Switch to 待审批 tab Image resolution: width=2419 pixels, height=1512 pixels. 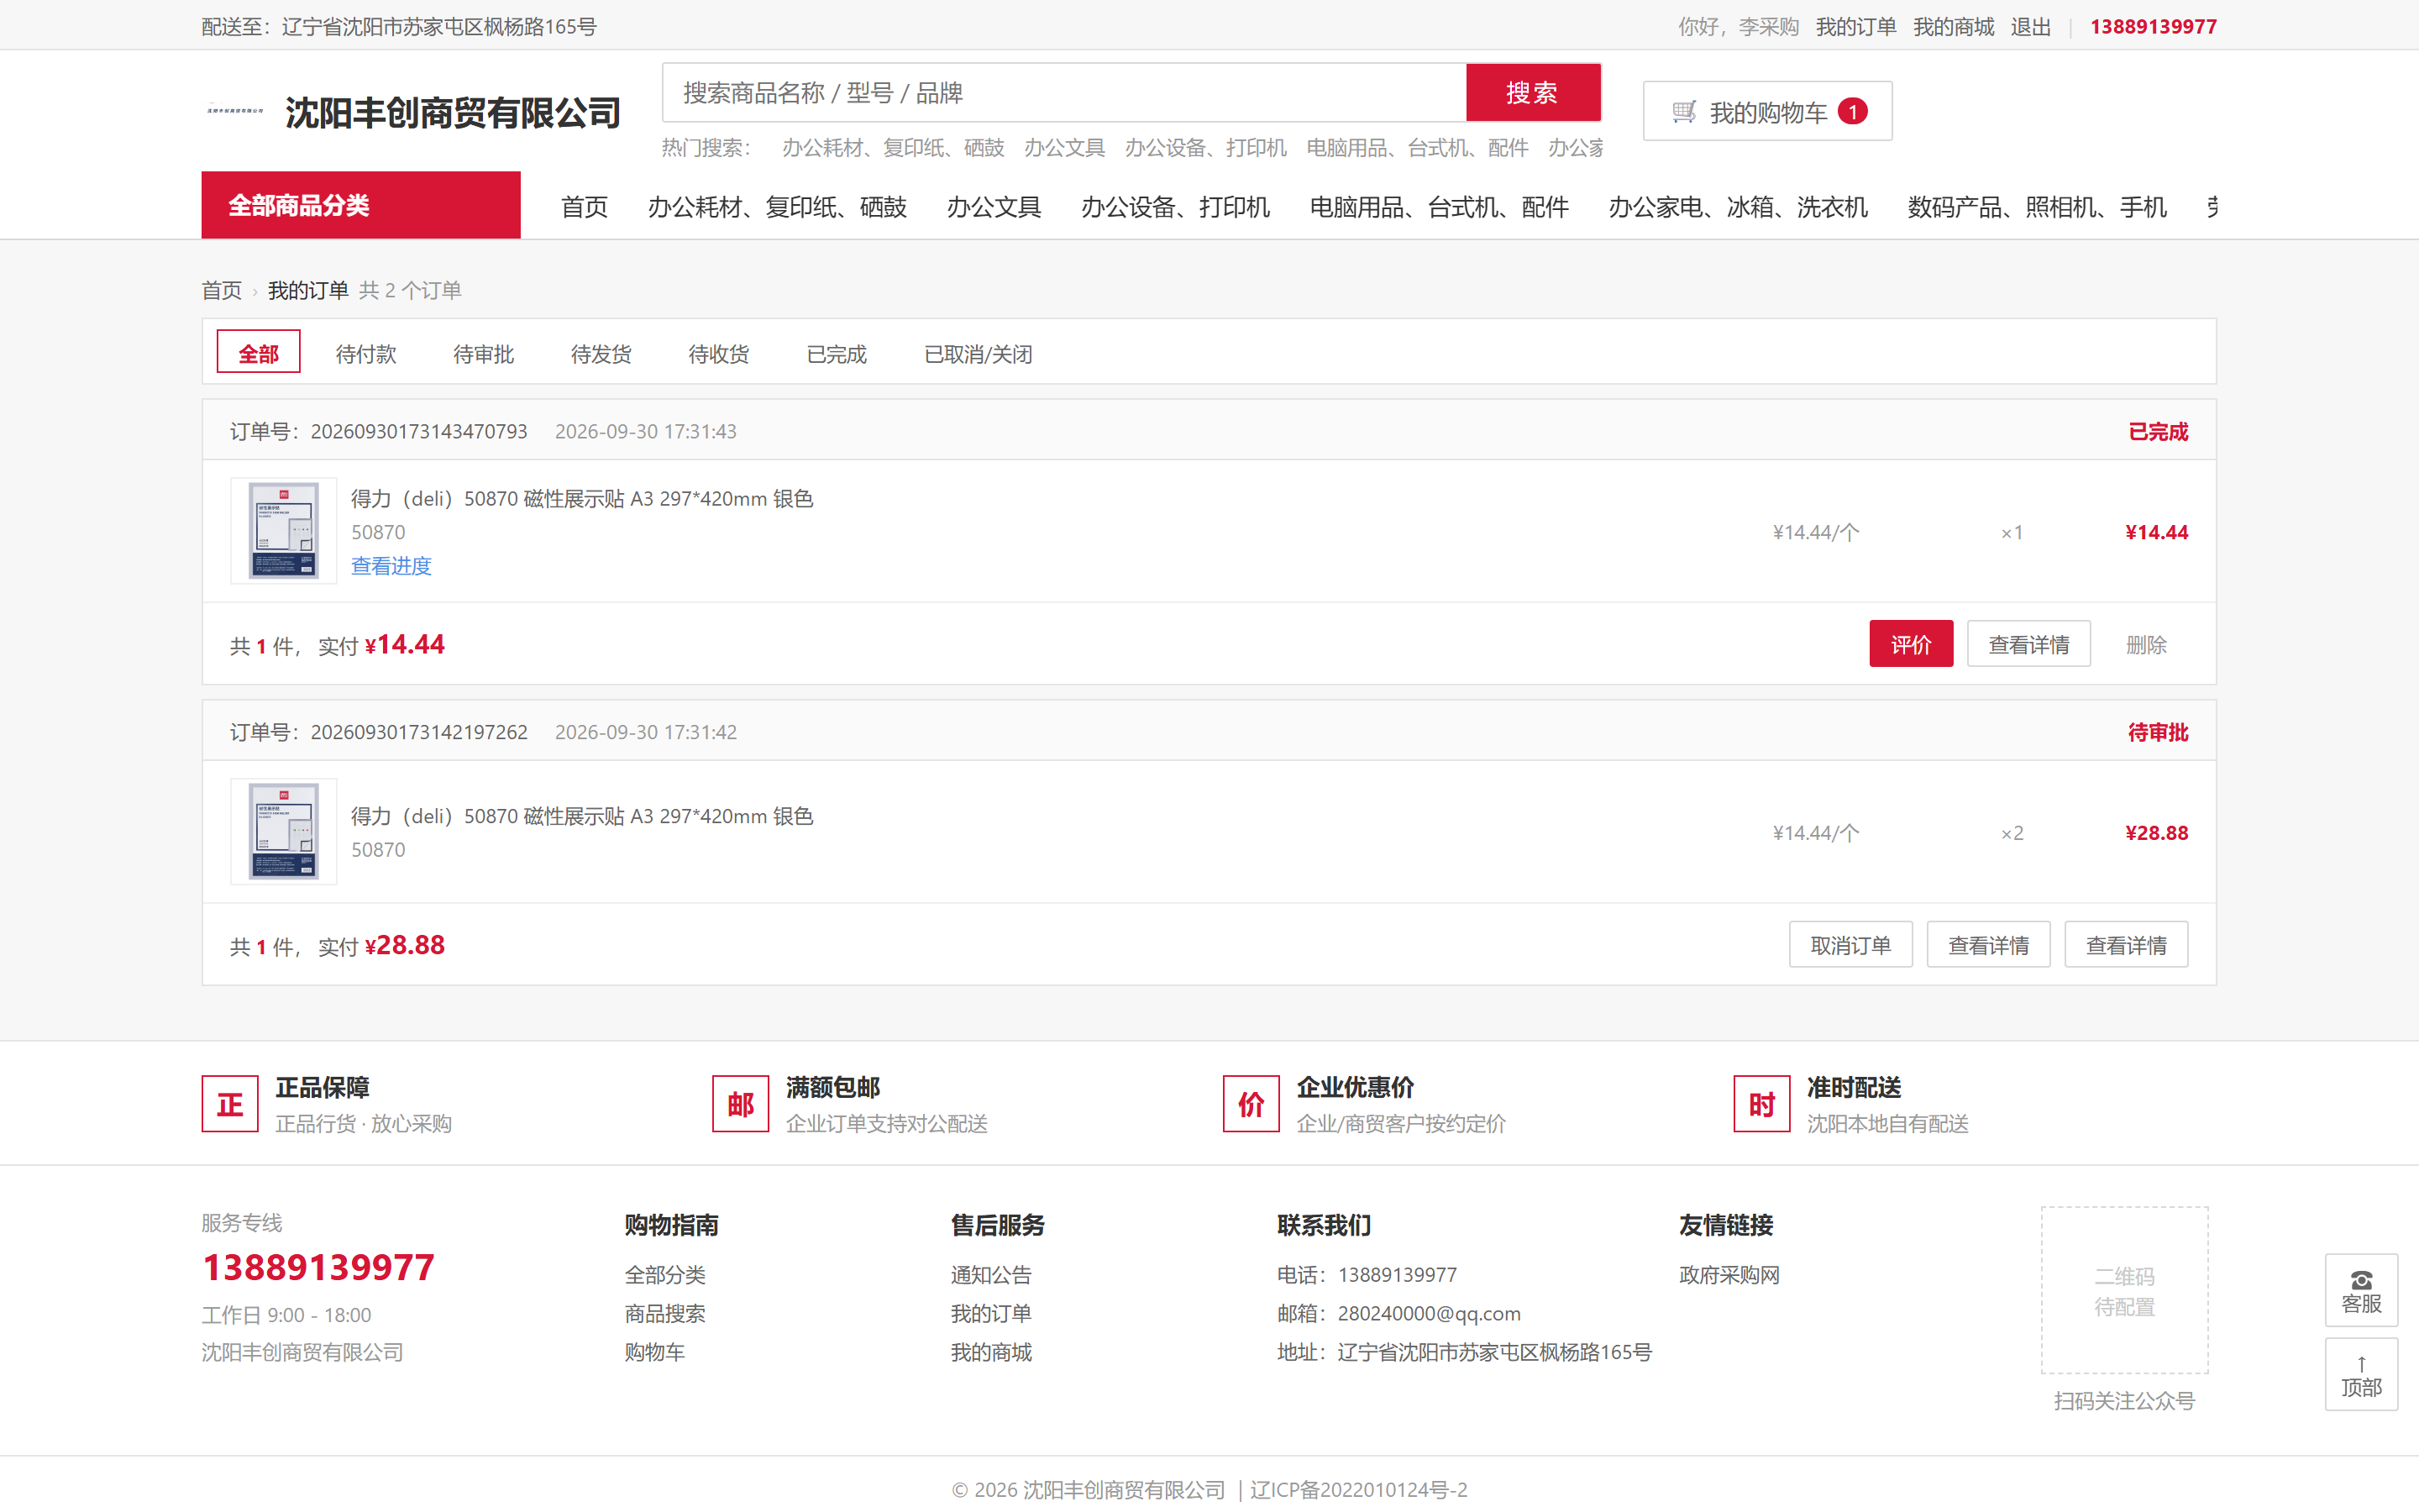[x=484, y=354]
